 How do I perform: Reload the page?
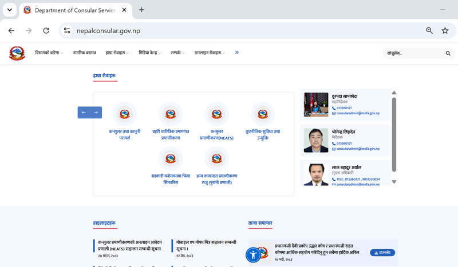click(46, 31)
